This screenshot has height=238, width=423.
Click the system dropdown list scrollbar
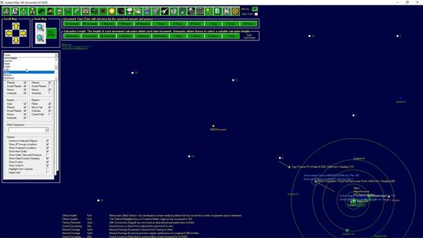tap(56, 68)
